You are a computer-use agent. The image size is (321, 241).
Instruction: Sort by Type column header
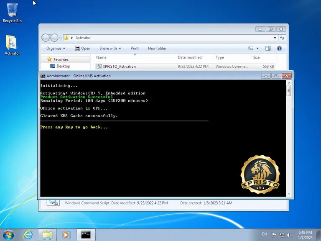click(x=232, y=58)
